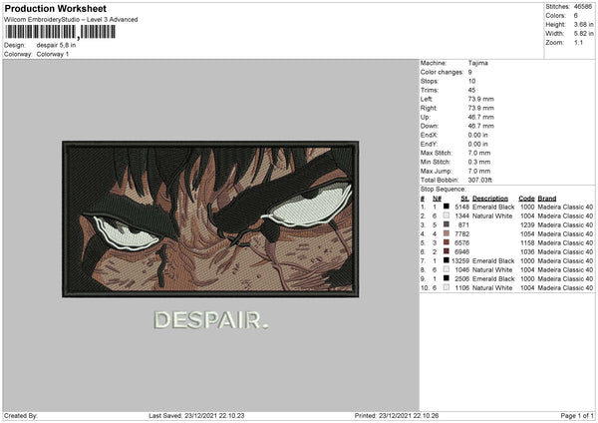Viewport: 598px width, 423px height.
Task: Select the Printed timestamp 23/12/2021 22.10.26
Action: pyautogui.click(x=409, y=415)
